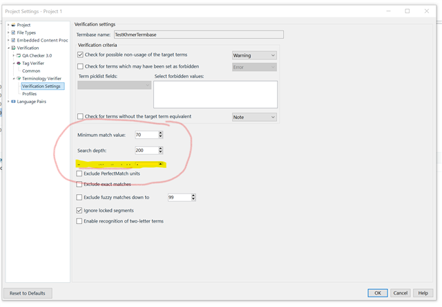
Task: Open Embedded Content Proc tree item
Action: [42, 40]
